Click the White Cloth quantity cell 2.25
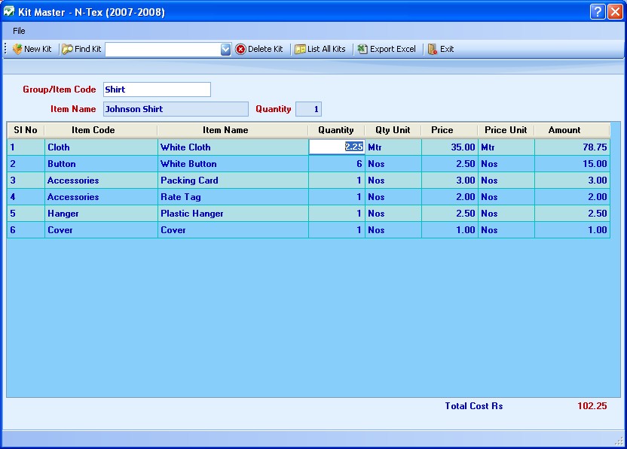Screen dimensions: 627x449 [337, 147]
